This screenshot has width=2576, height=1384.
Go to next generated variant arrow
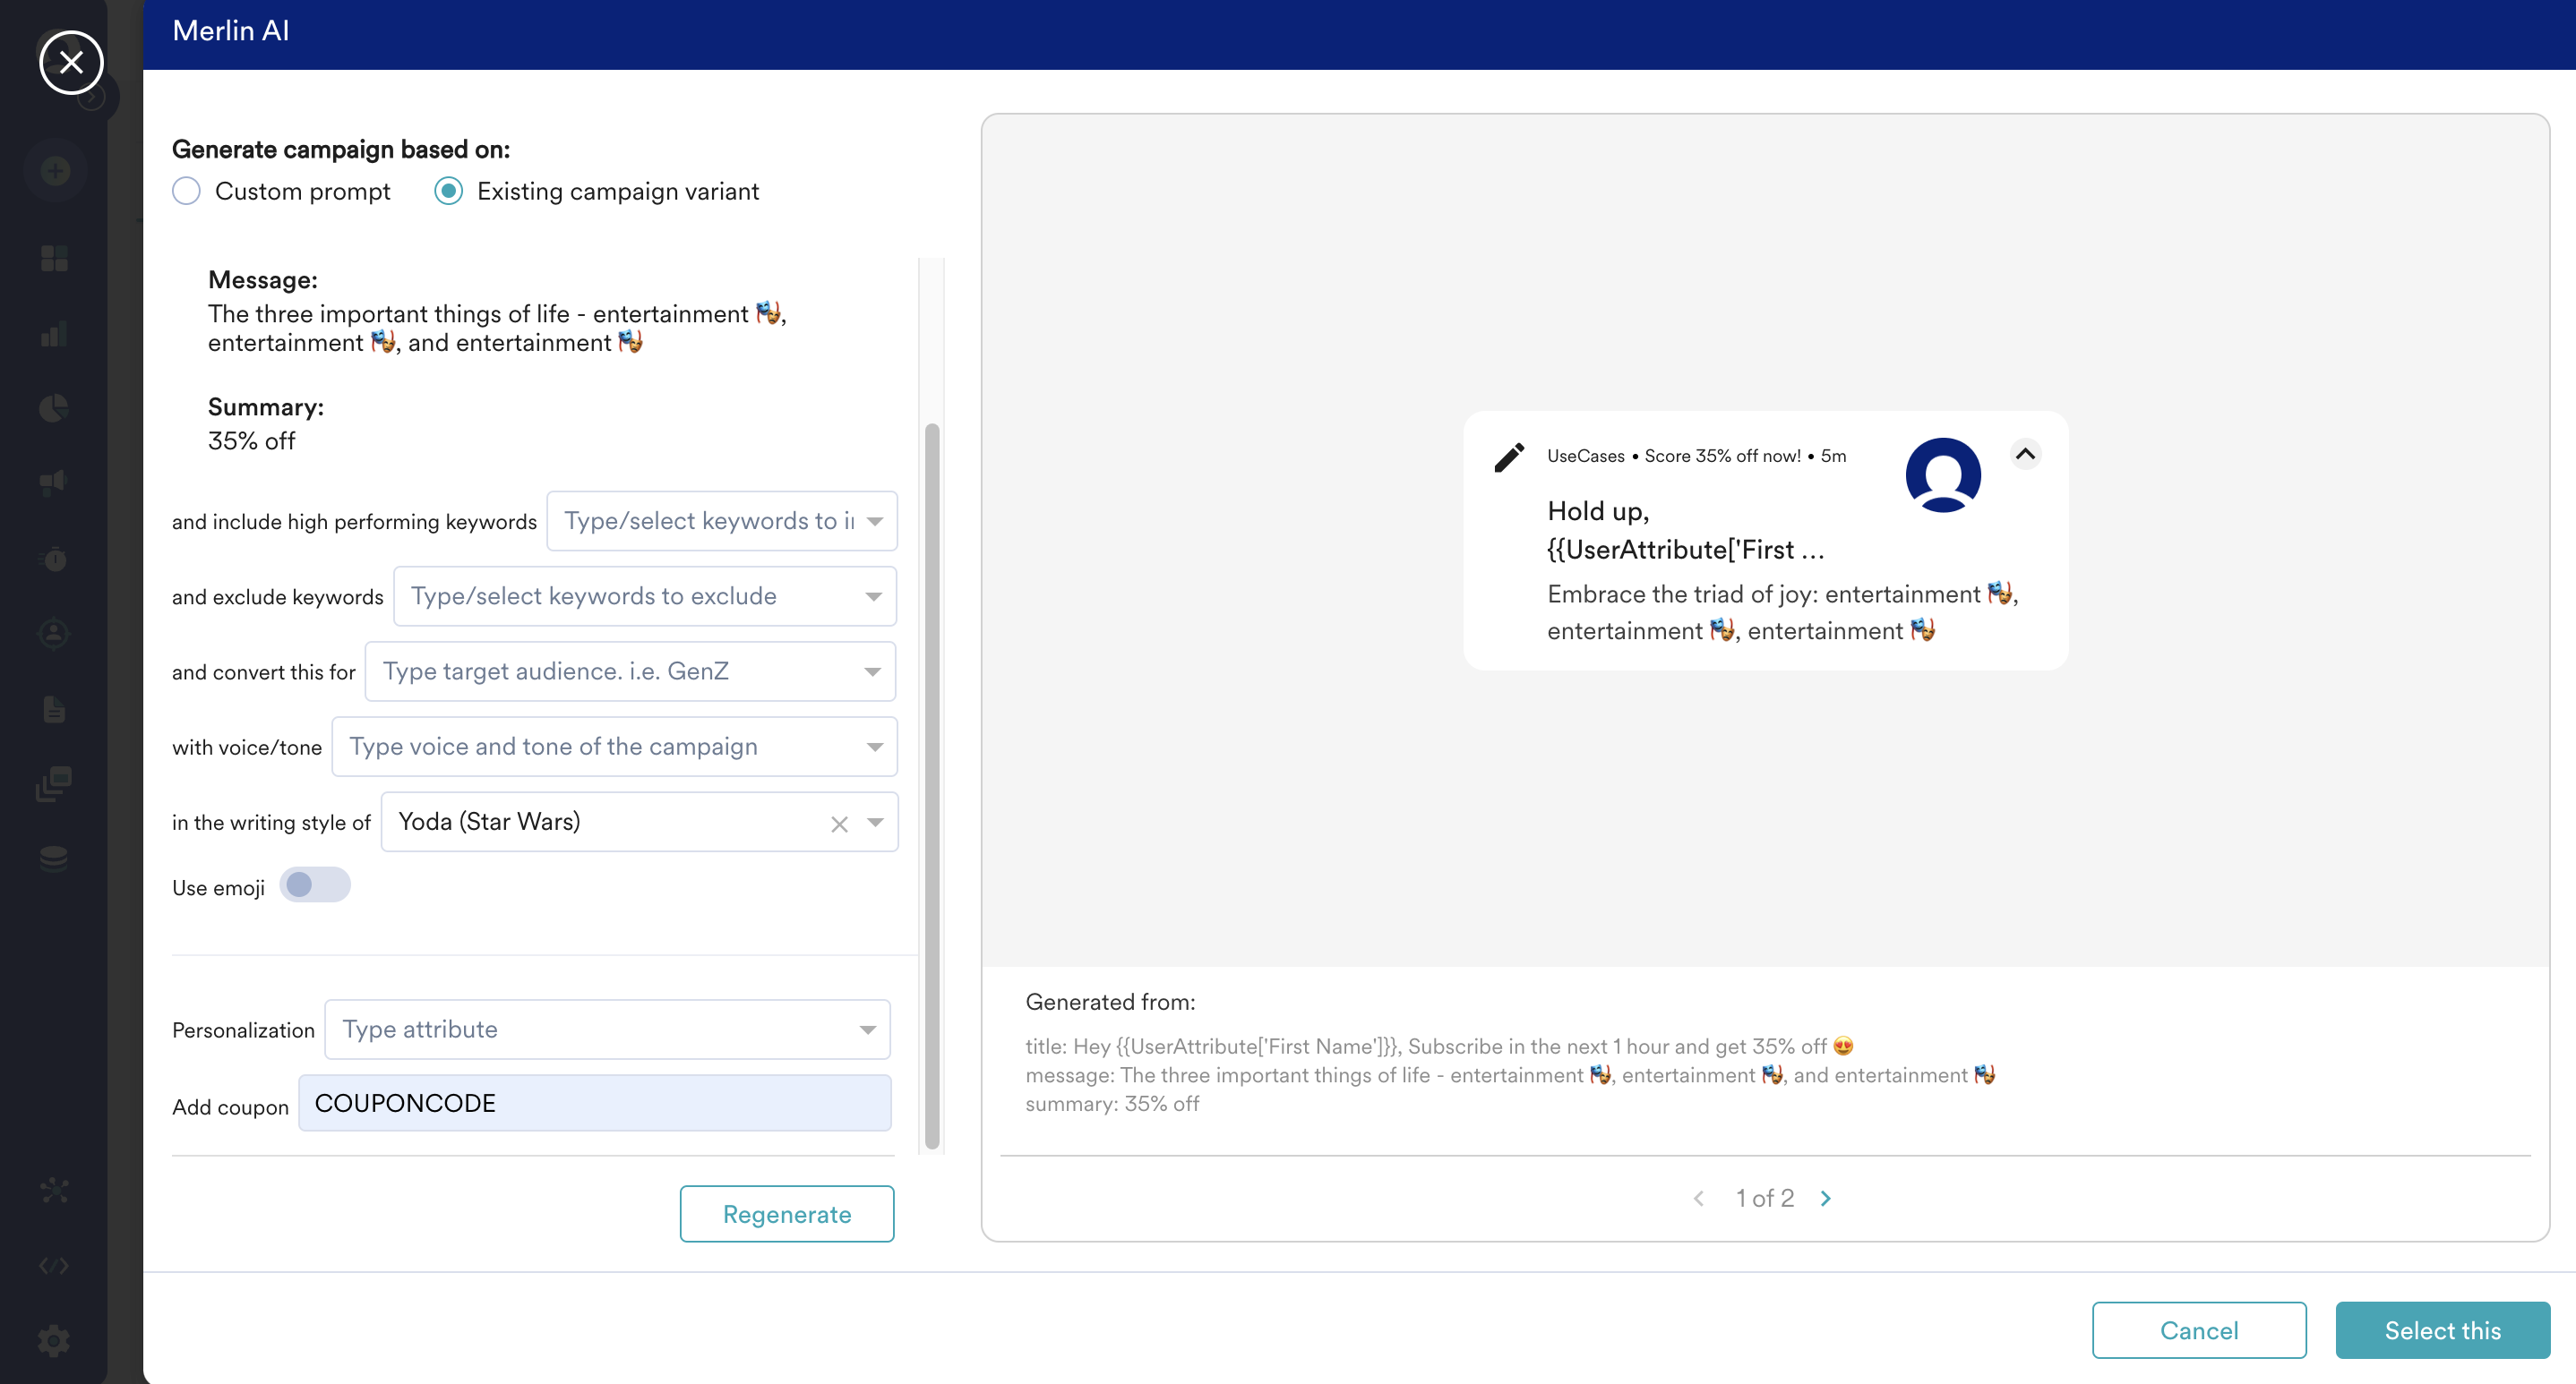tap(1826, 1198)
